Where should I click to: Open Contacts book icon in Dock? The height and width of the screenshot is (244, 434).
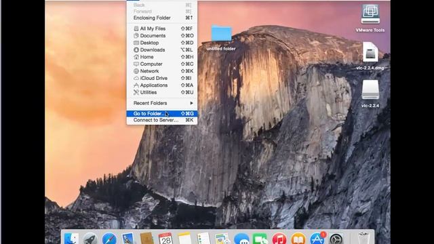coord(146,239)
